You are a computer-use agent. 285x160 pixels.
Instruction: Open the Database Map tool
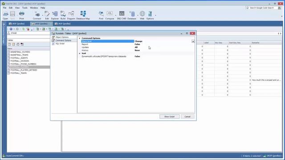click(x=83, y=16)
